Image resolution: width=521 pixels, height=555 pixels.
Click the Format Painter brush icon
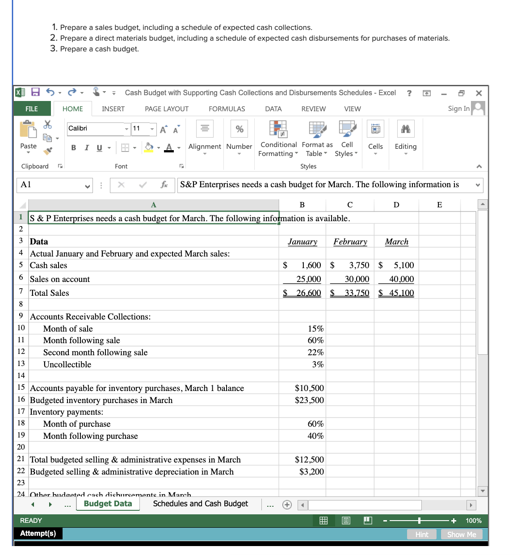tap(48, 151)
